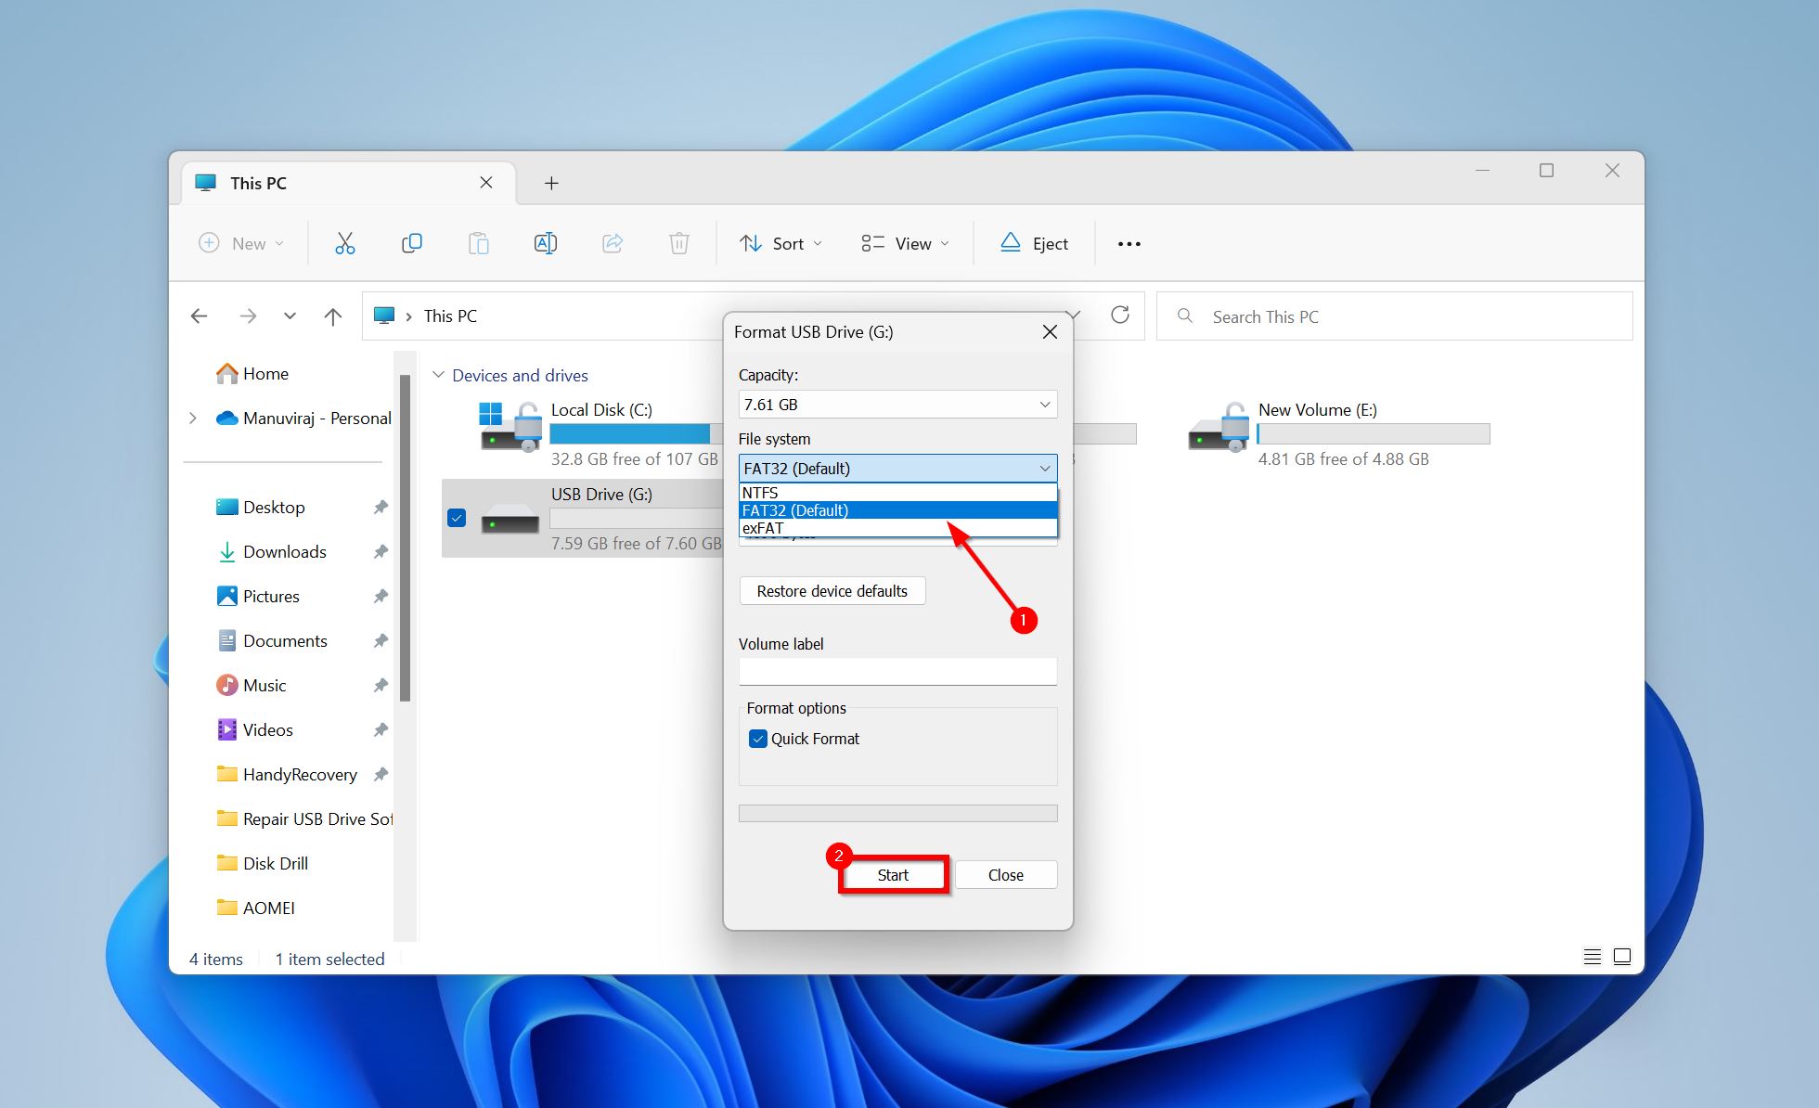Expand Manuviraj - Personal OneDrive tree
The width and height of the screenshot is (1819, 1108).
click(x=193, y=419)
